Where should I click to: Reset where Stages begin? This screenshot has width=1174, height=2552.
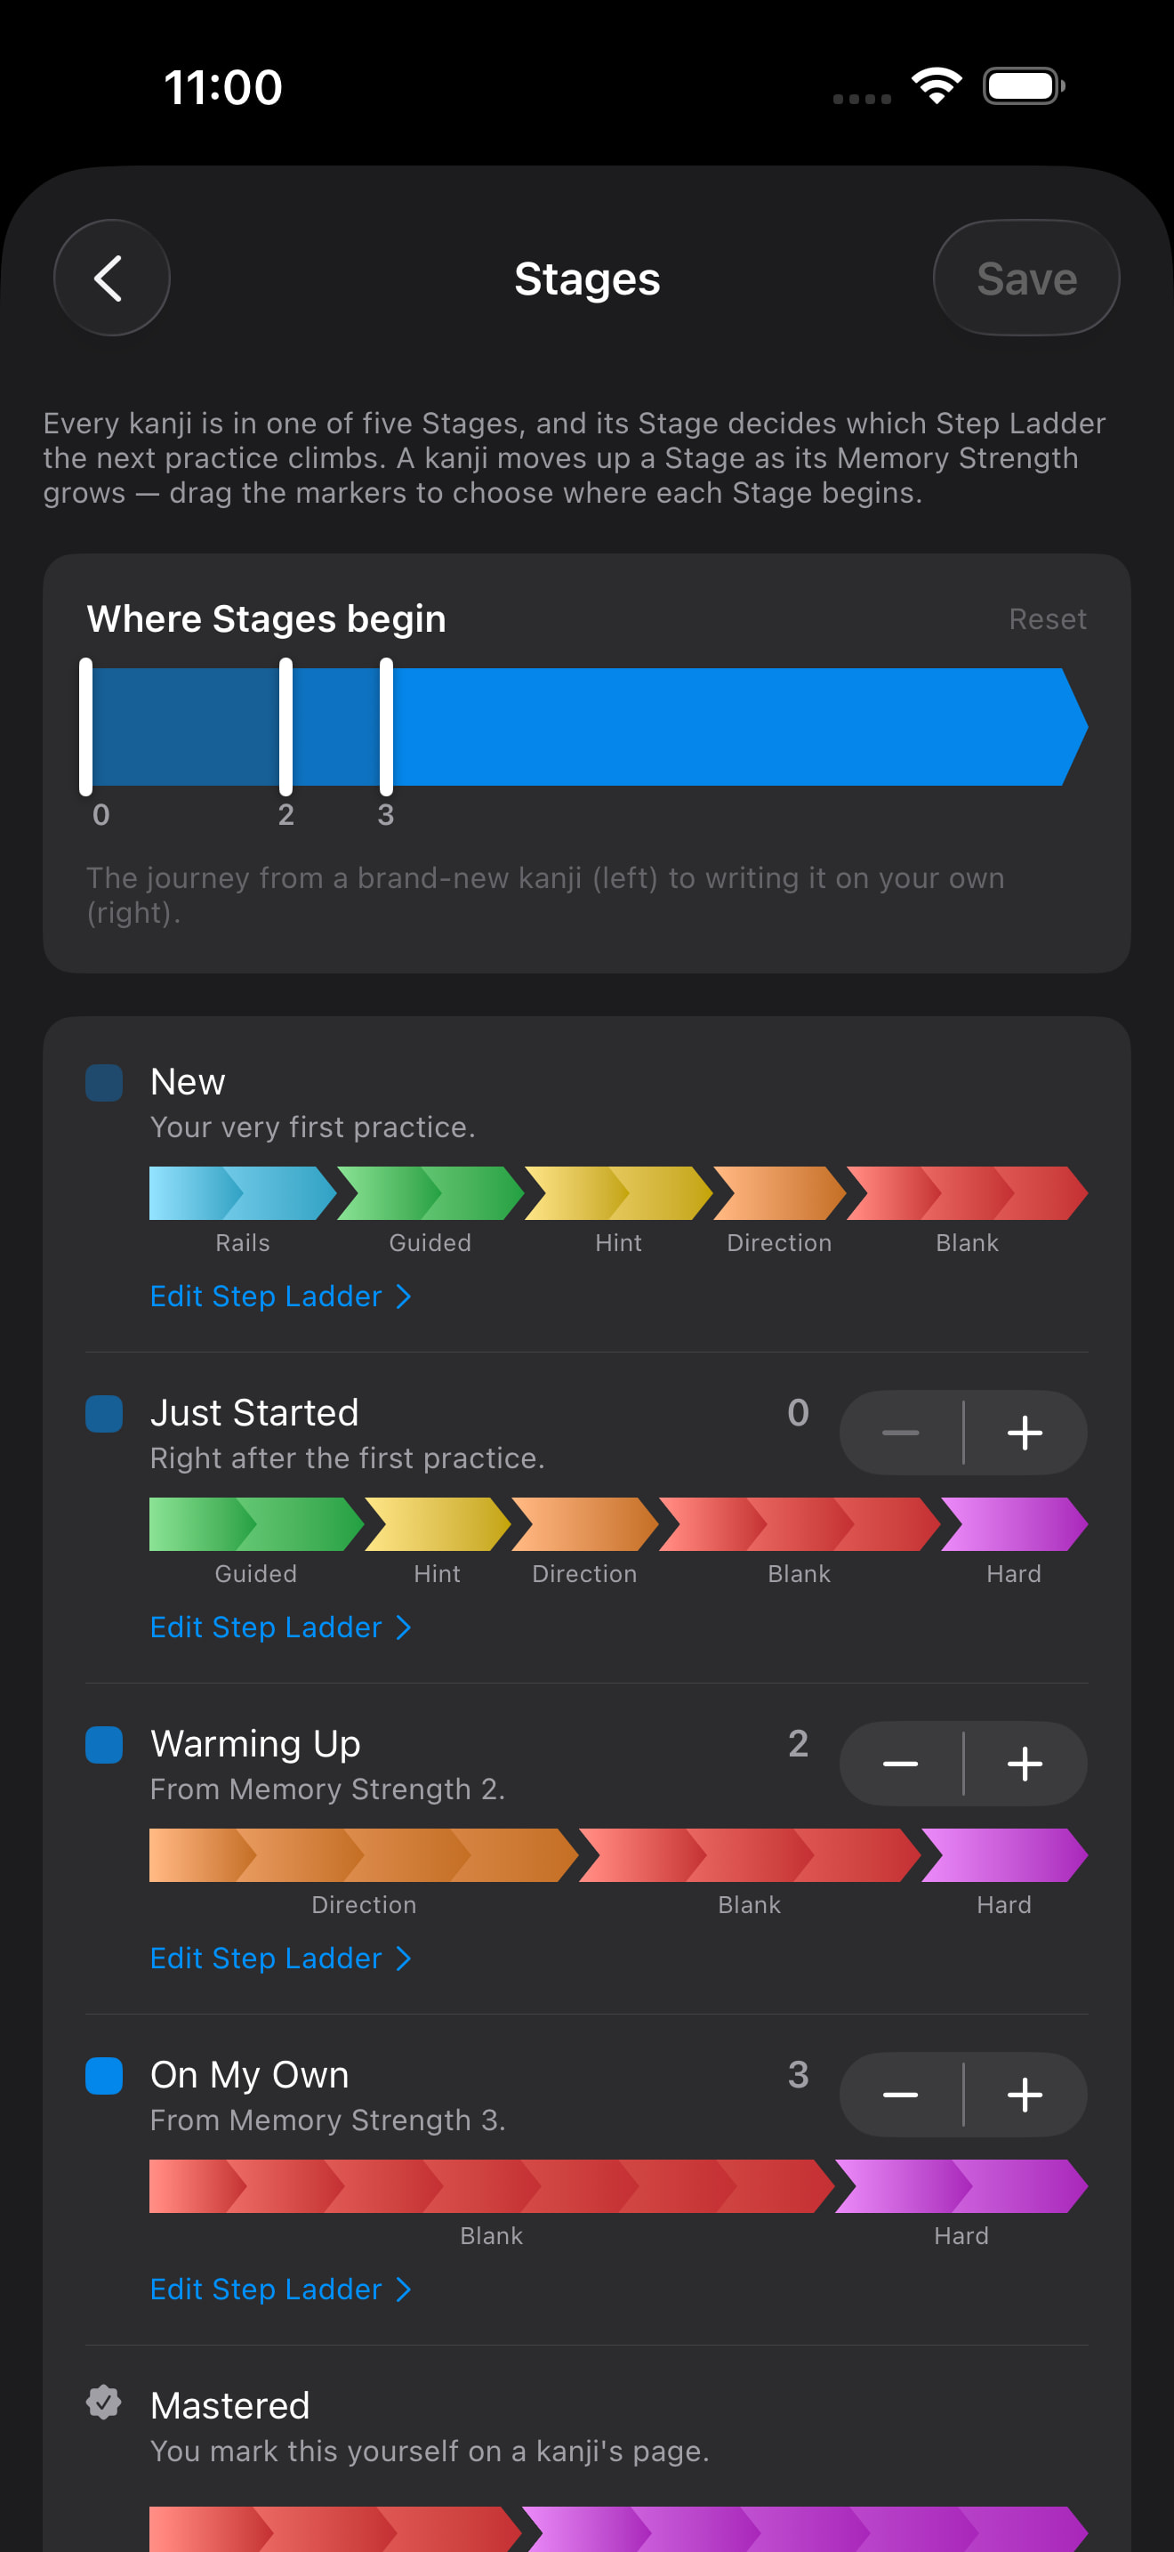coord(1048,619)
